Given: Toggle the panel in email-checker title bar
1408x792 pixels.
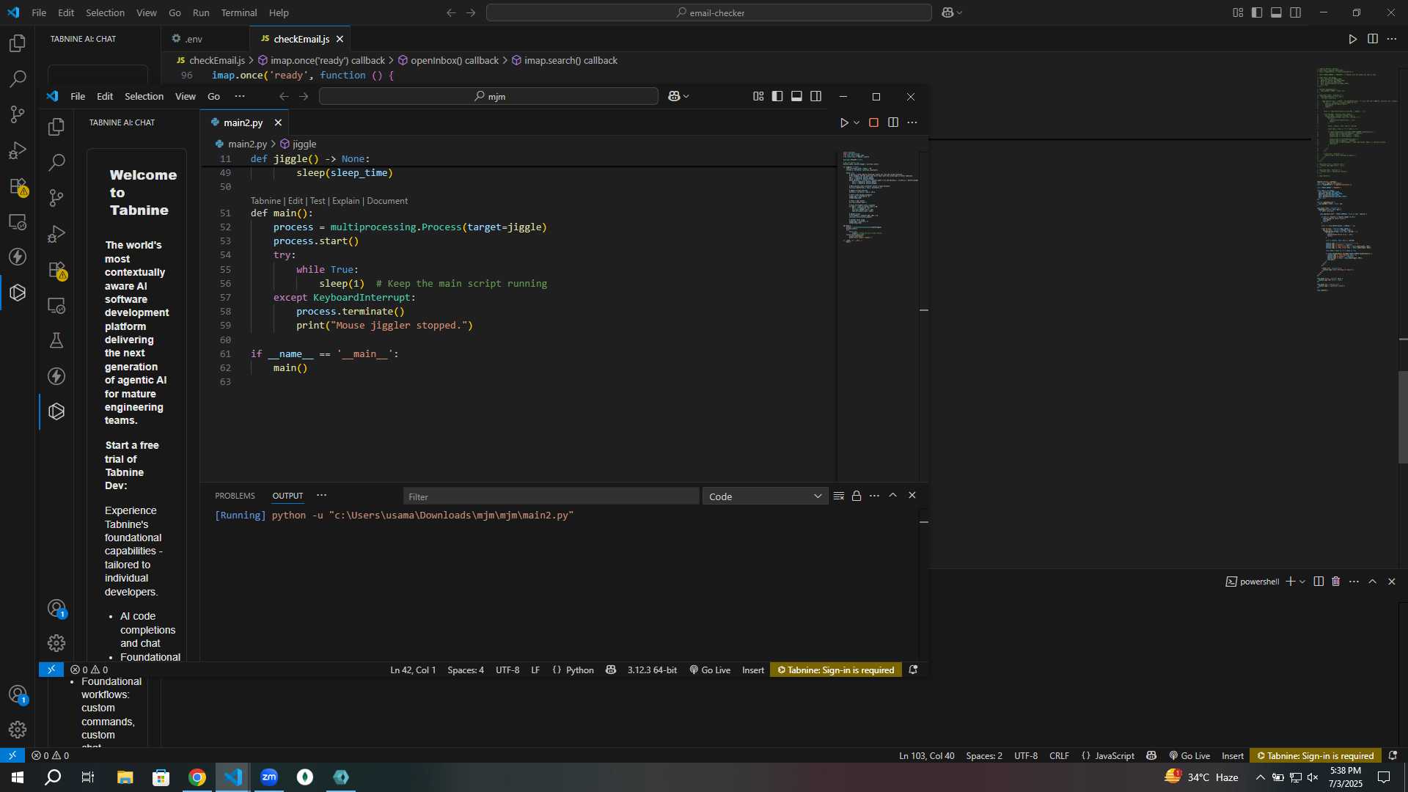Looking at the screenshot, I should click(x=1276, y=12).
